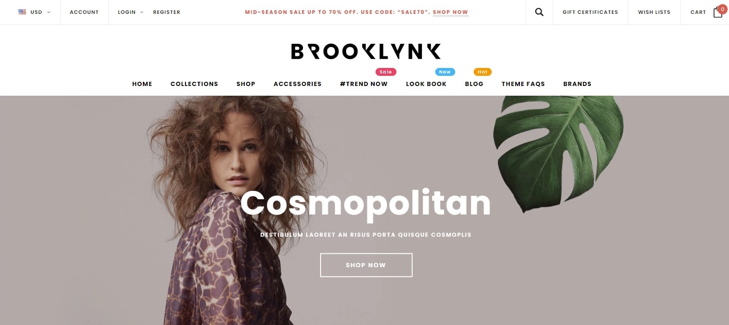
Task: Click the US flag currency icon
Action: pos(22,12)
